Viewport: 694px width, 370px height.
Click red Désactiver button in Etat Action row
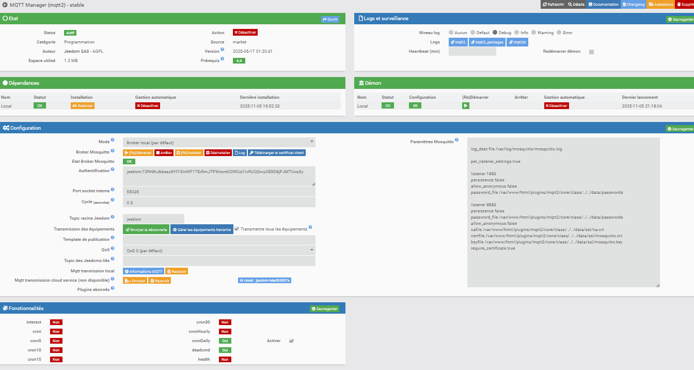tap(245, 32)
